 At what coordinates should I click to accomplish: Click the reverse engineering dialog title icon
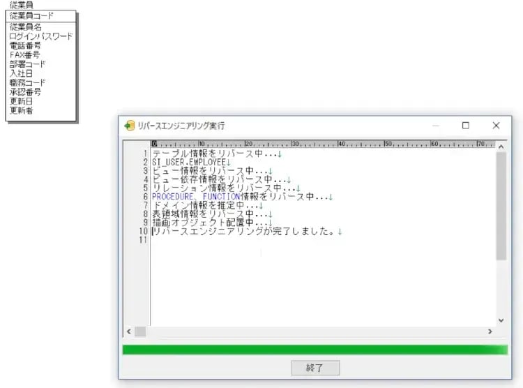tap(129, 126)
